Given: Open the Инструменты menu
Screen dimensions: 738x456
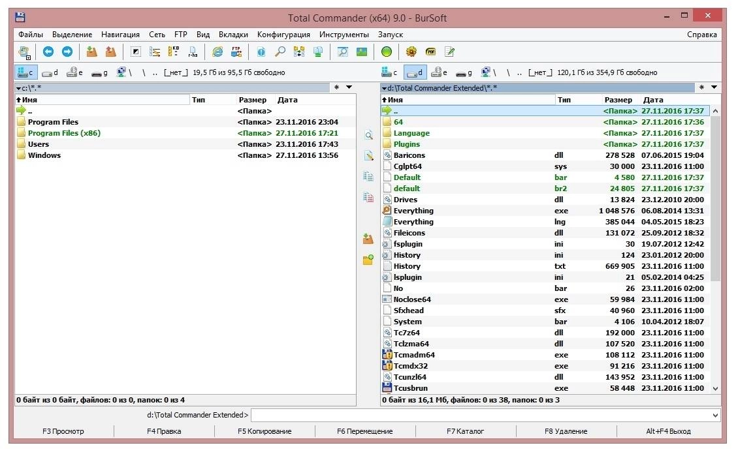Looking at the screenshot, I should (344, 35).
